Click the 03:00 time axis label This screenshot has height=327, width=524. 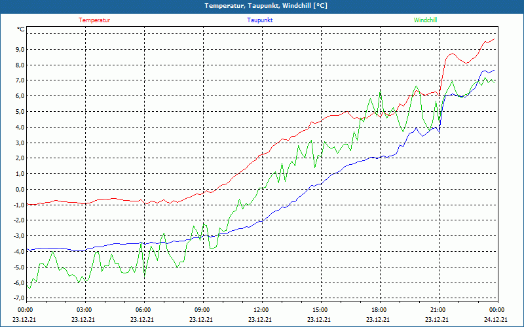click(x=85, y=310)
